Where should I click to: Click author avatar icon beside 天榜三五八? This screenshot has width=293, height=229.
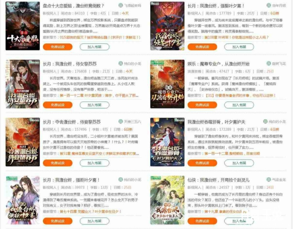pyautogui.click(x=121, y=122)
